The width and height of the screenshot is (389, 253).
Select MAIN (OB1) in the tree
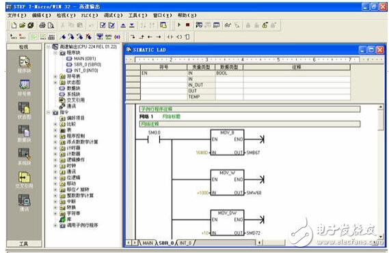(85, 59)
